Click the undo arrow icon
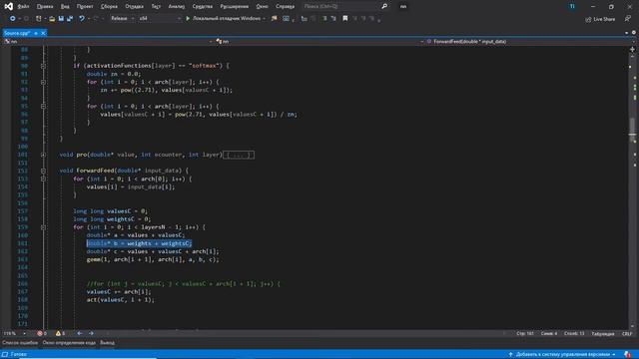The height and width of the screenshot is (359, 639). (x=82, y=18)
